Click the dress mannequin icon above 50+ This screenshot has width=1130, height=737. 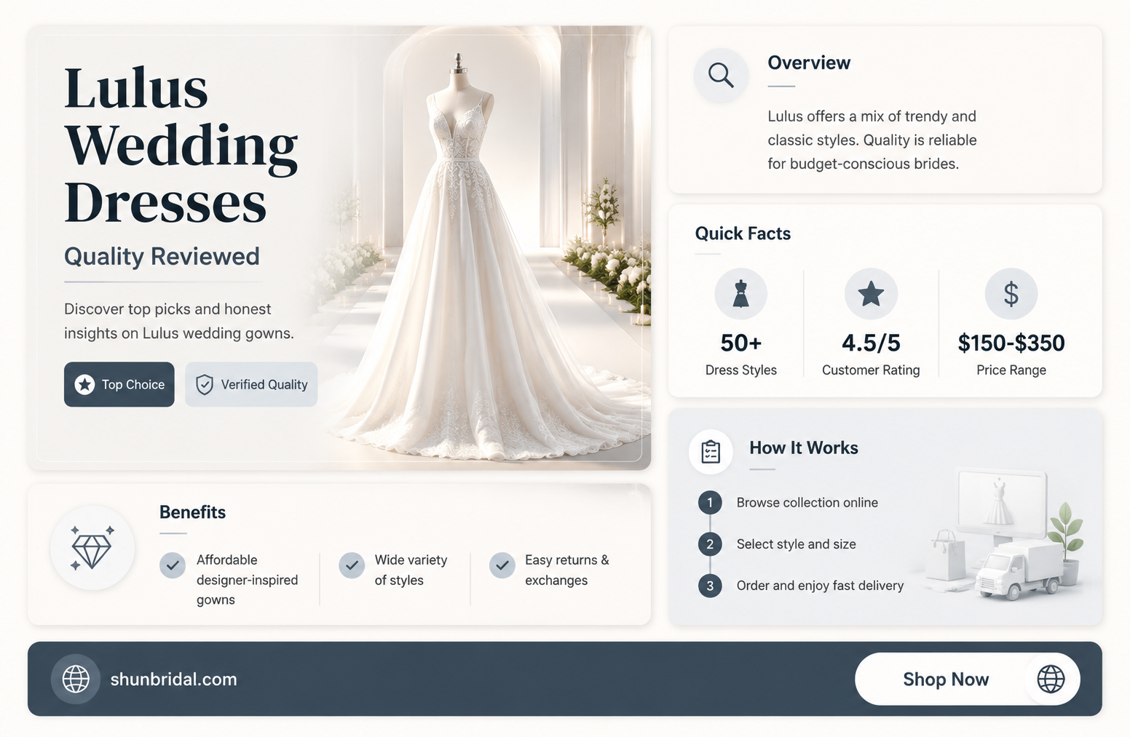(740, 294)
